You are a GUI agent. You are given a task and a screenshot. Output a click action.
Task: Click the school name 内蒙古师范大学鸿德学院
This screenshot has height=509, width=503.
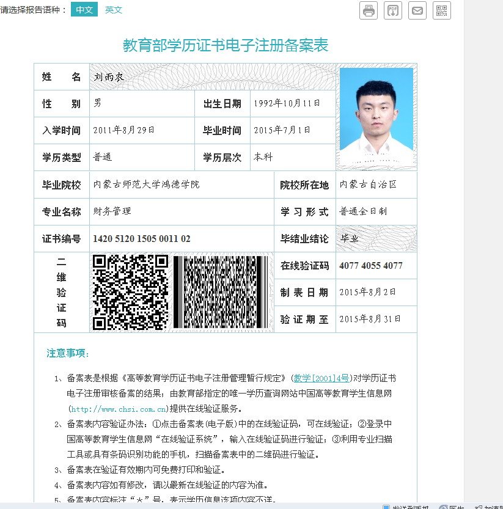pyautogui.click(x=146, y=185)
